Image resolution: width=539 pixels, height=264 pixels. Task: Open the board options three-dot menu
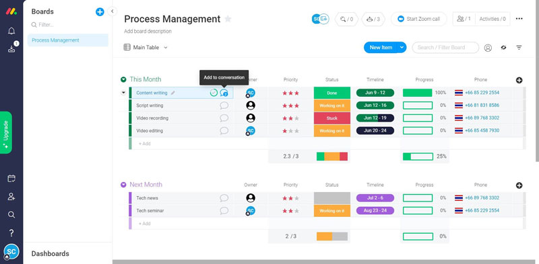click(519, 19)
